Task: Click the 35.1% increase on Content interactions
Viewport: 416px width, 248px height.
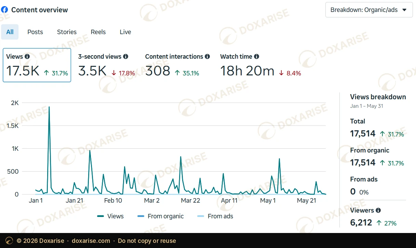Action: (187, 73)
